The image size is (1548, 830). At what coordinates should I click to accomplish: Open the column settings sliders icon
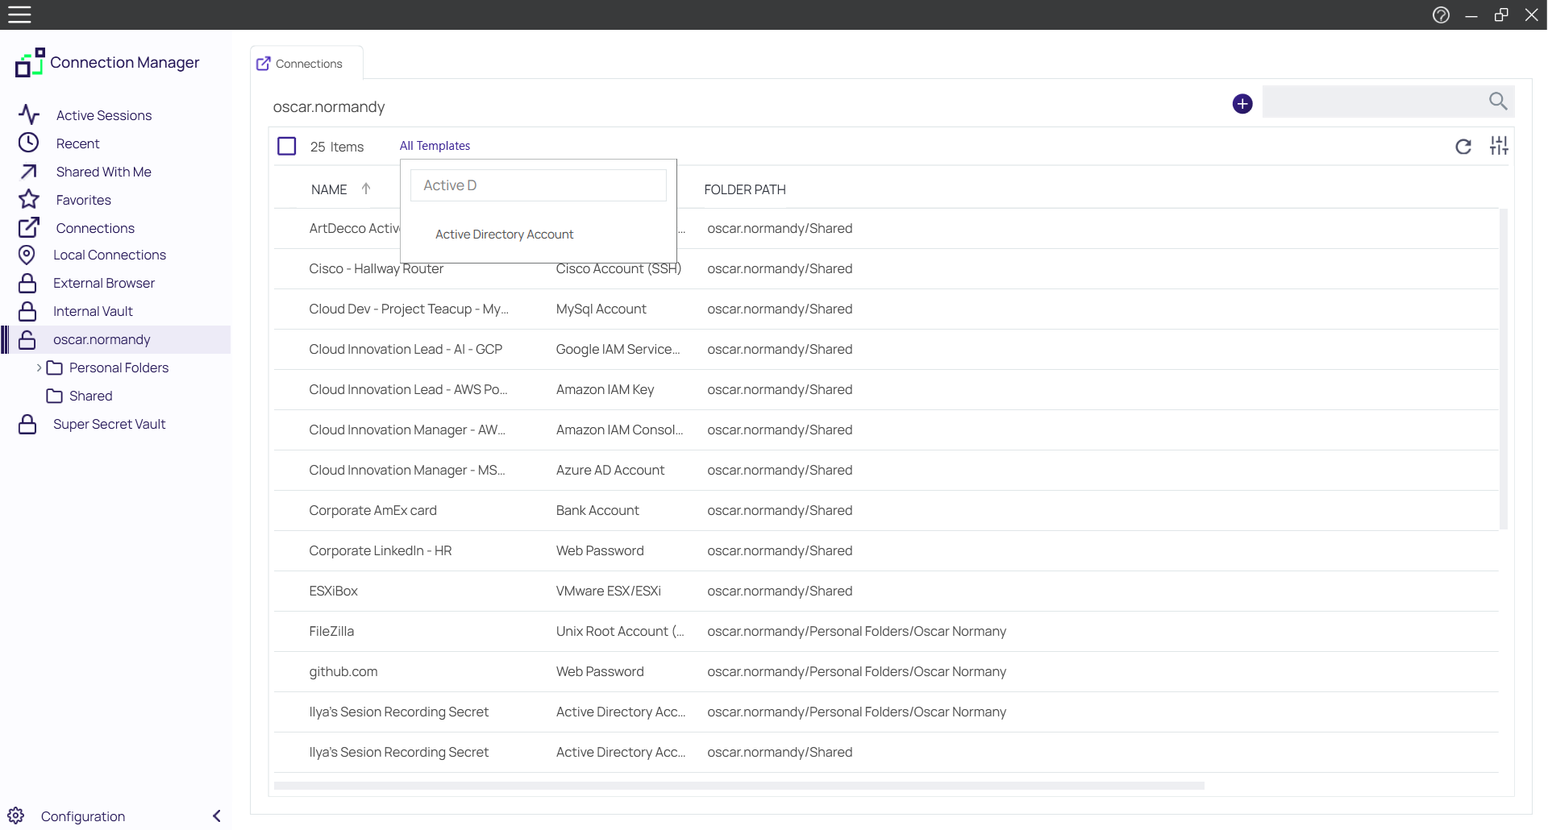[x=1499, y=145]
